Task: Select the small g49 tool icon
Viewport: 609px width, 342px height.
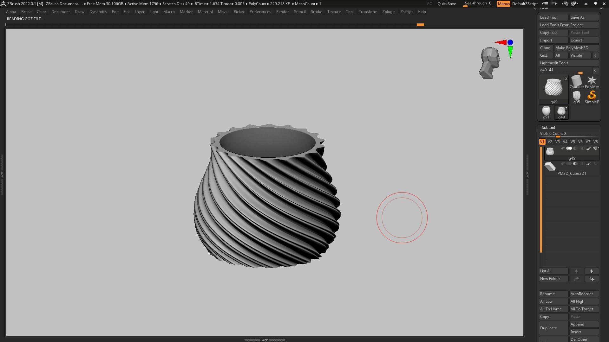Action: [561, 112]
